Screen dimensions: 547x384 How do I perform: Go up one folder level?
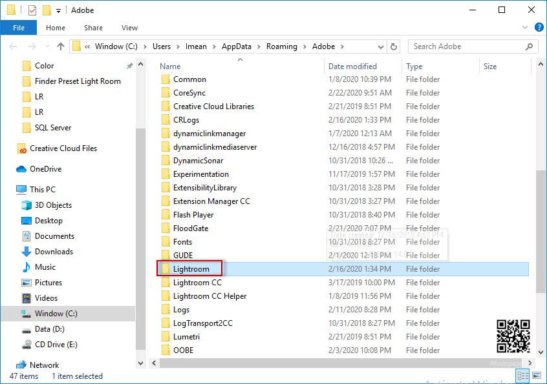tap(61, 46)
